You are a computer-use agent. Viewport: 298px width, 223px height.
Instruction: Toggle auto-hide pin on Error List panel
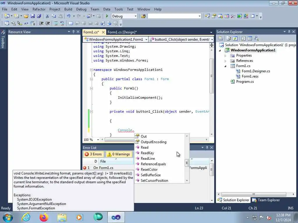point(207,147)
